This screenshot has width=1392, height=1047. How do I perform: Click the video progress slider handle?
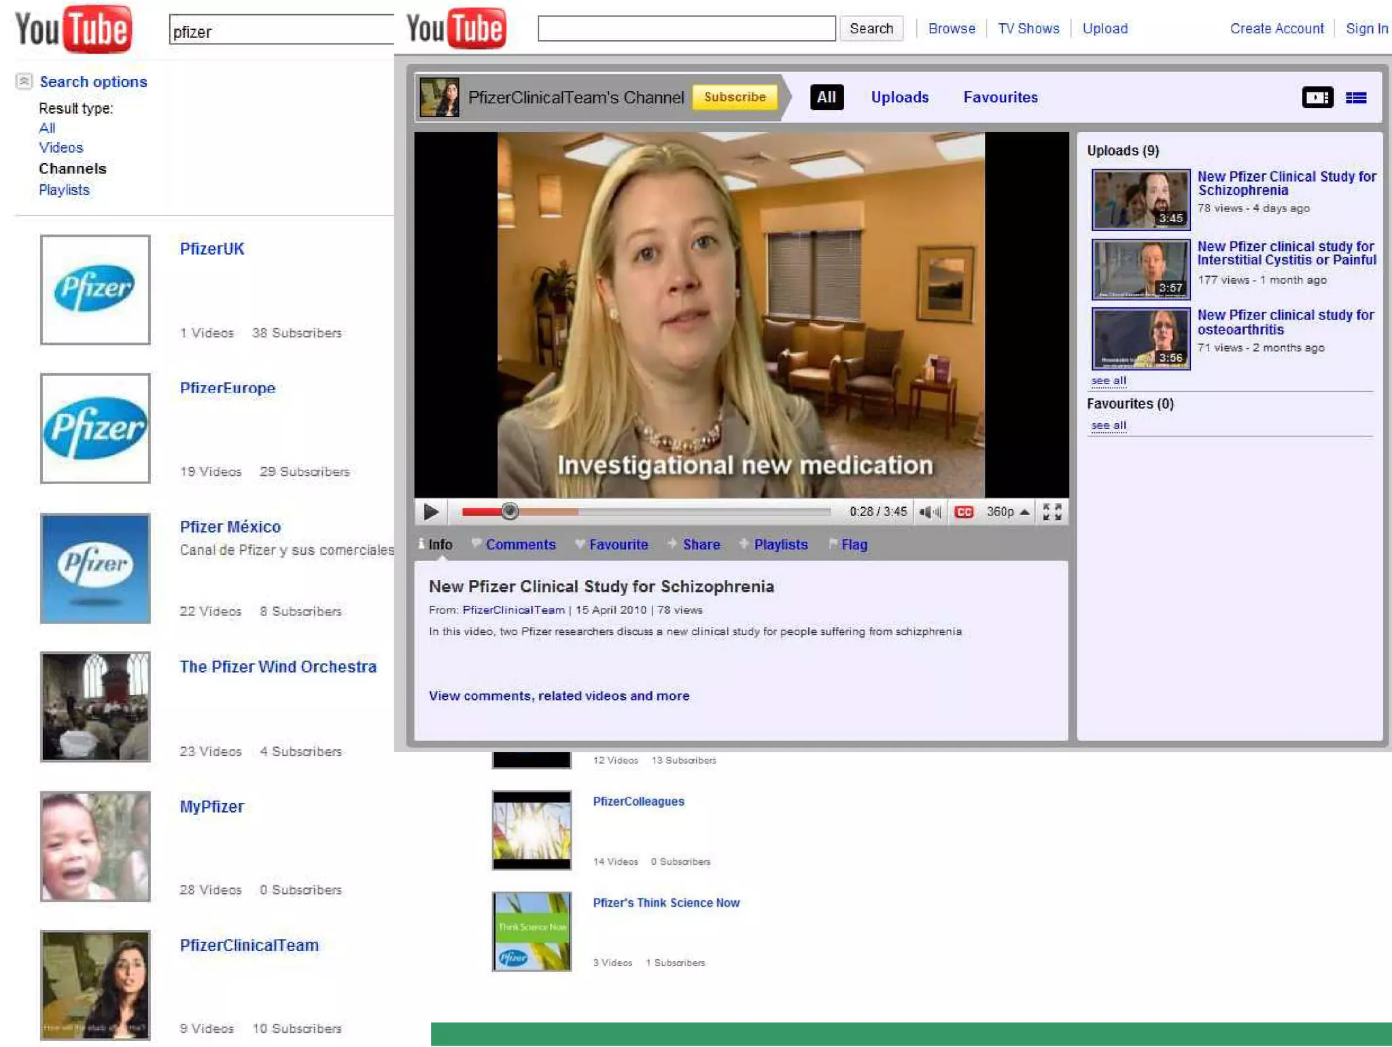(x=510, y=511)
